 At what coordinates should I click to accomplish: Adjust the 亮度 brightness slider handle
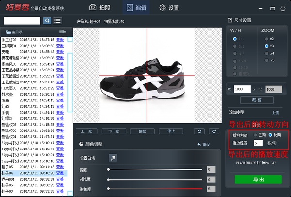[108, 169]
